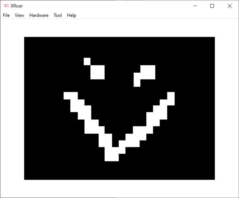This screenshot has height=198, width=239.
Task: Open the Help menu
Action: point(72,15)
